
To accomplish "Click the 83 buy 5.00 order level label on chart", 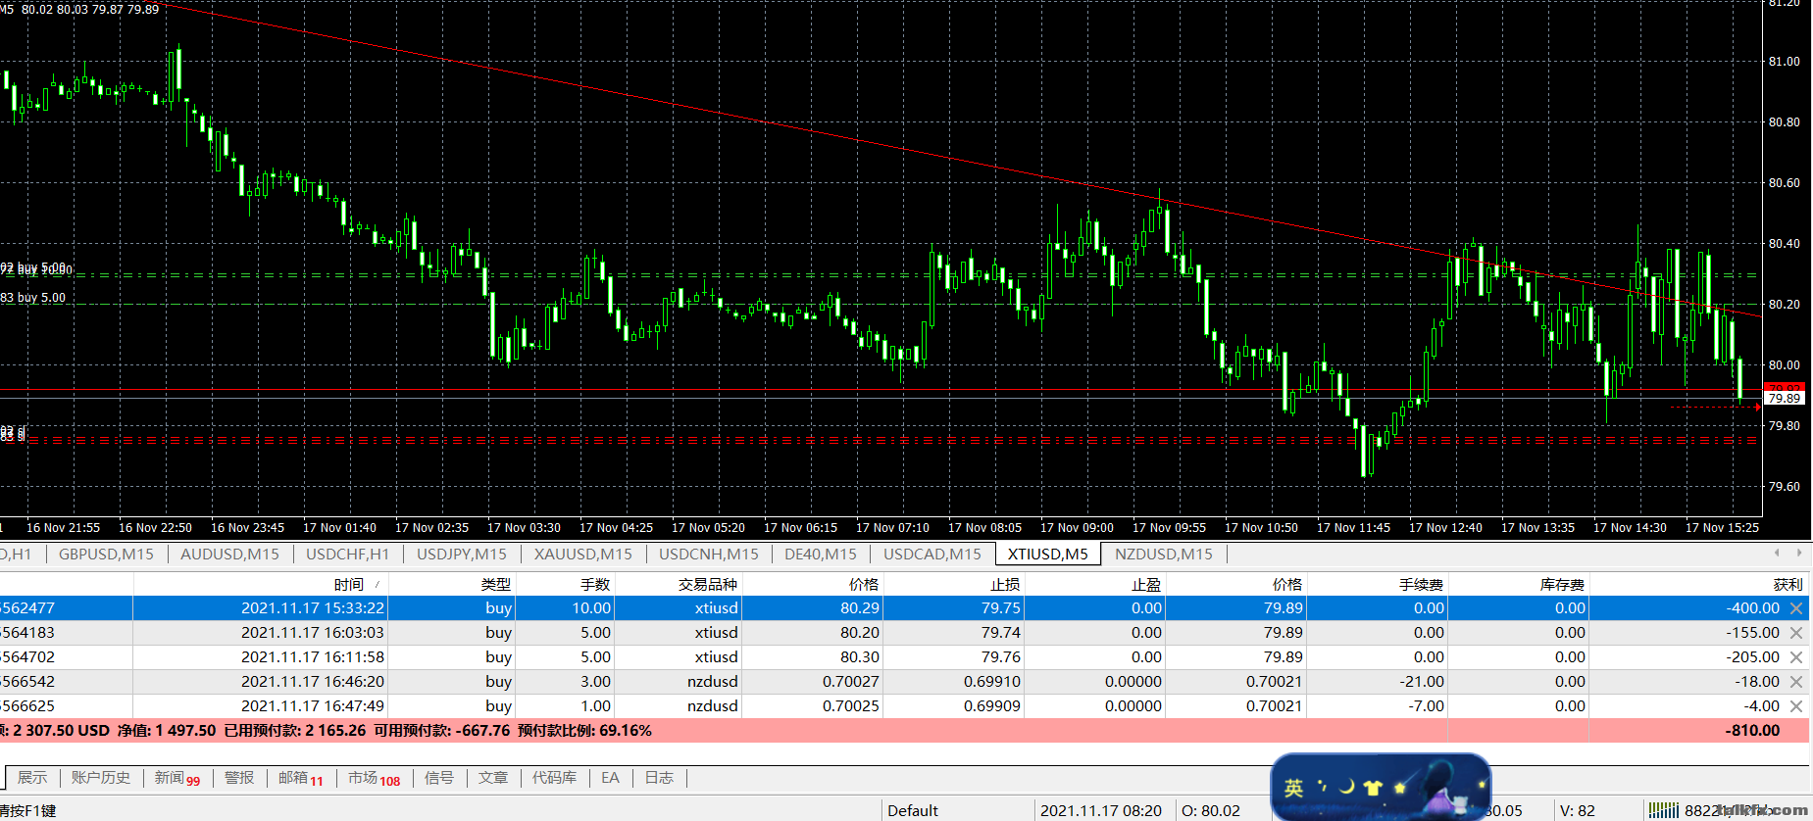I will (x=33, y=298).
